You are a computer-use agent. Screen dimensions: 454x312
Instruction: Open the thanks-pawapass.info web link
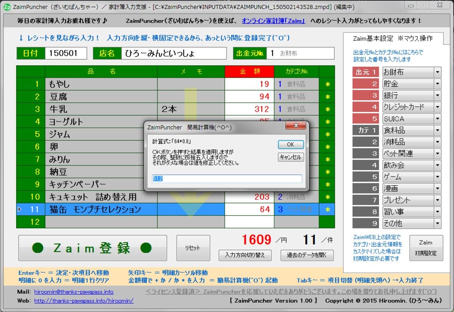[x=84, y=301]
